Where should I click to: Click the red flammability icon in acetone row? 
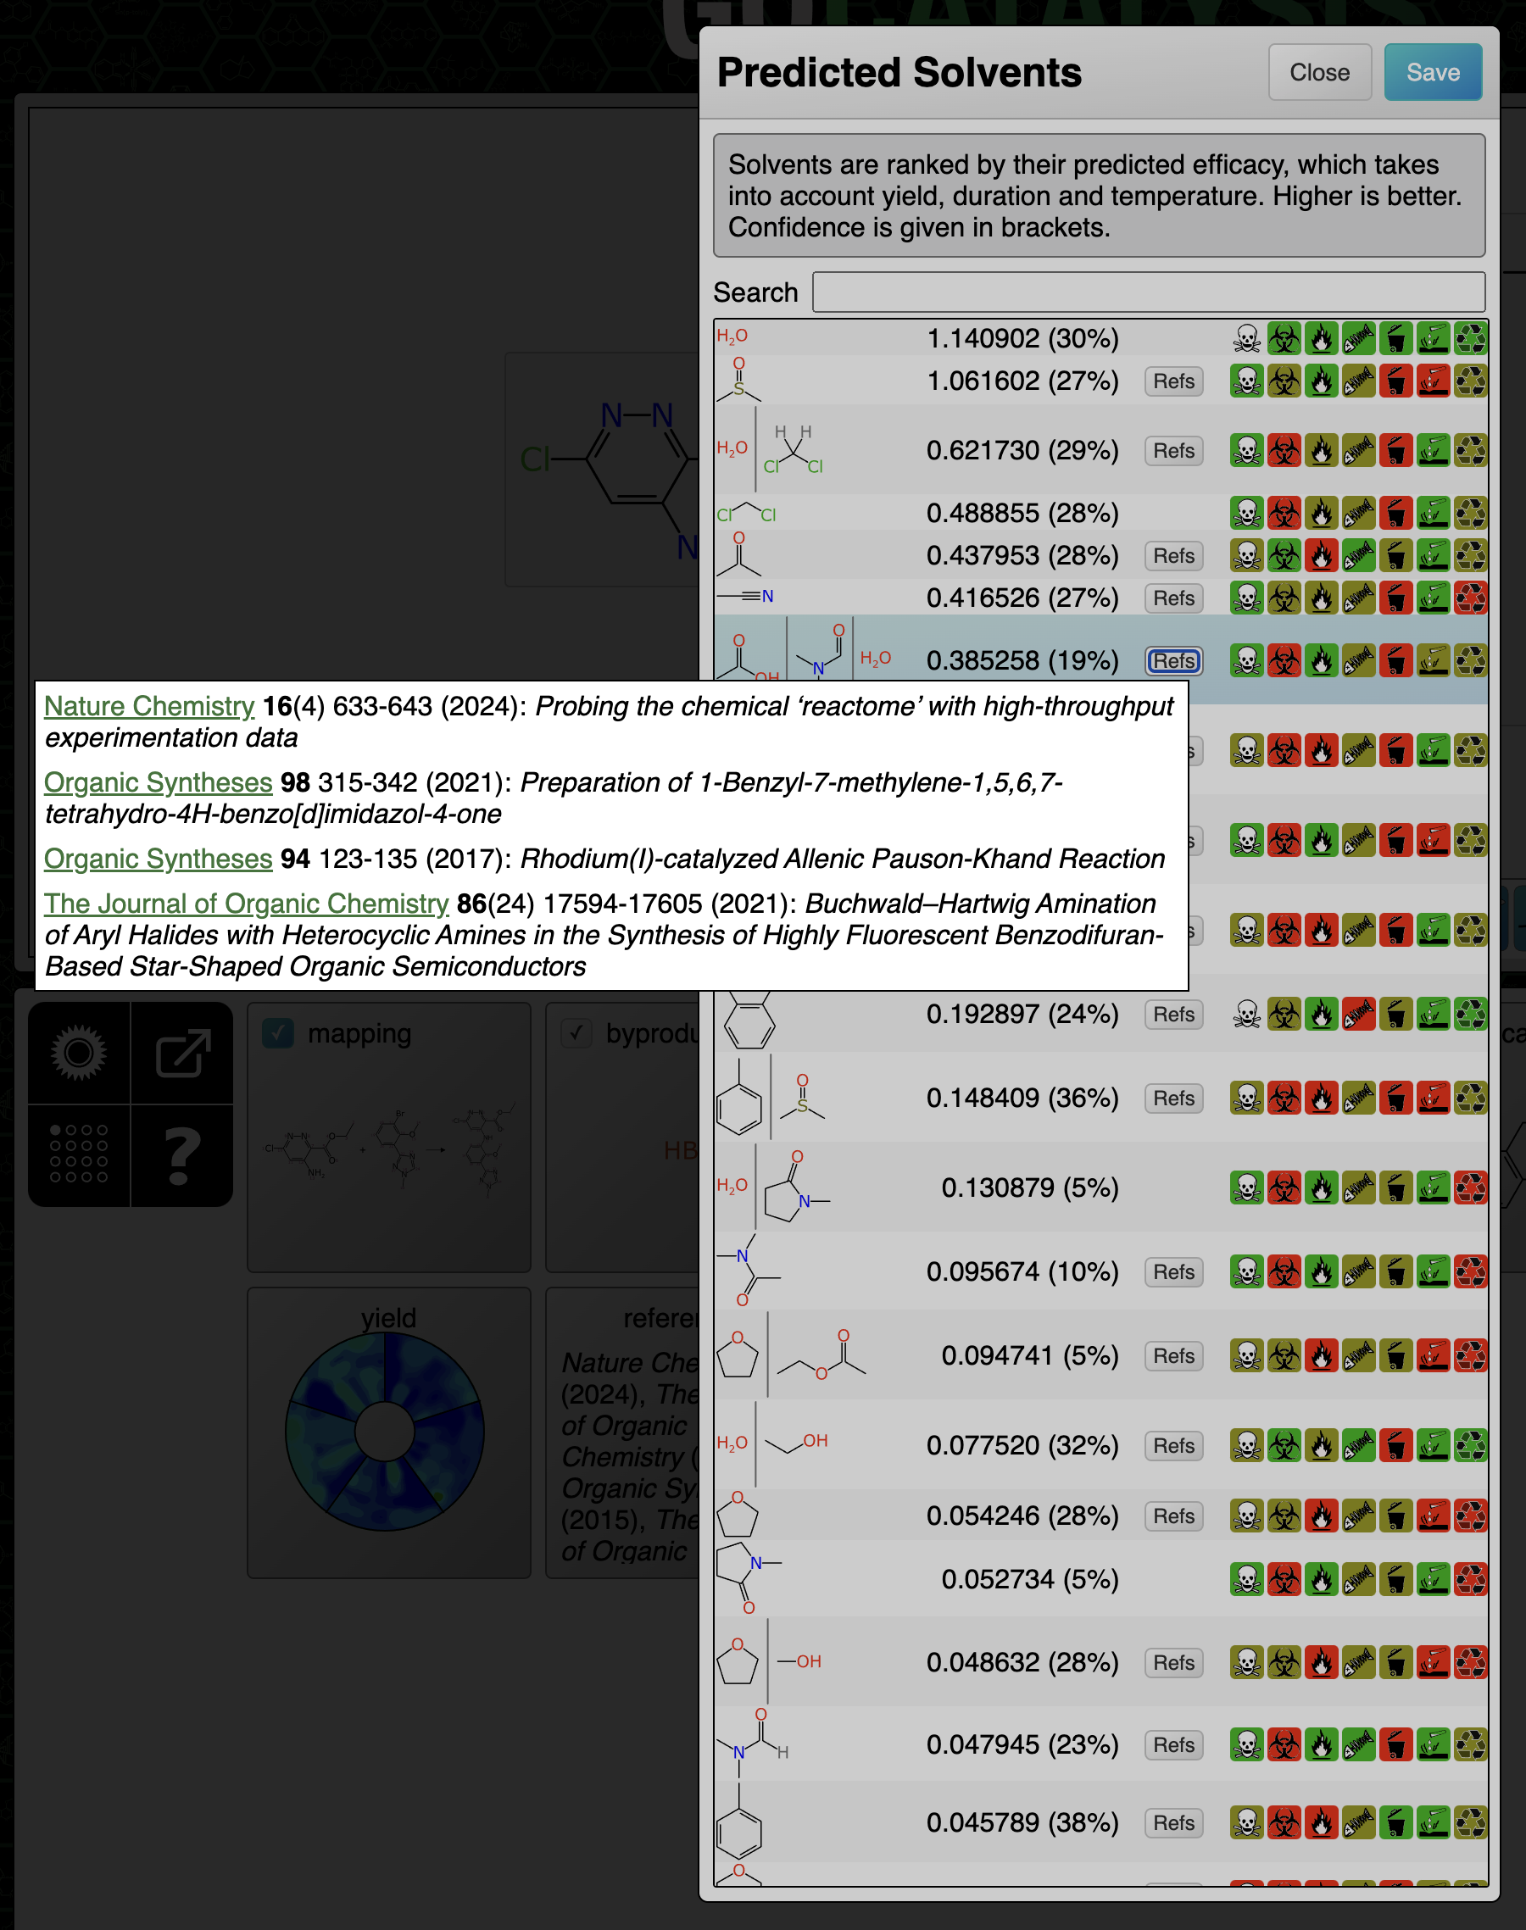pos(1321,555)
